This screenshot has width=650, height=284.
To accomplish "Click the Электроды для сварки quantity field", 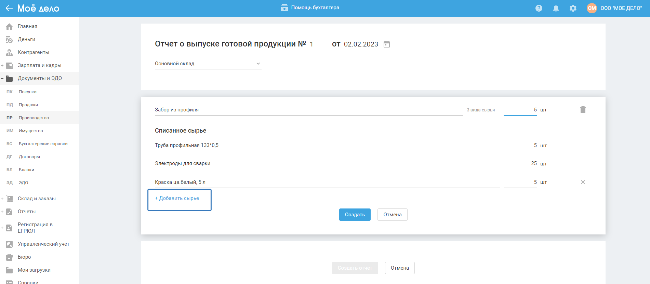I will click(x=520, y=163).
